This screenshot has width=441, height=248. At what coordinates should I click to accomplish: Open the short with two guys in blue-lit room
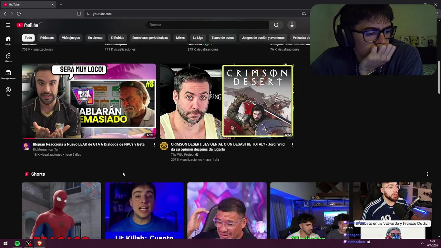[x=310, y=210]
